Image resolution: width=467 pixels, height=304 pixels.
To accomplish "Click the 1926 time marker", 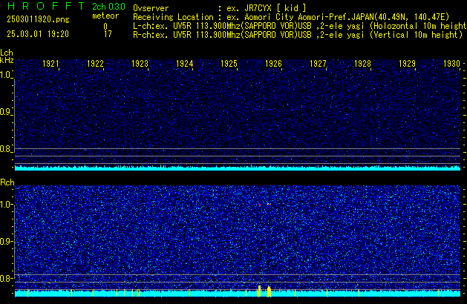I will (273, 64).
